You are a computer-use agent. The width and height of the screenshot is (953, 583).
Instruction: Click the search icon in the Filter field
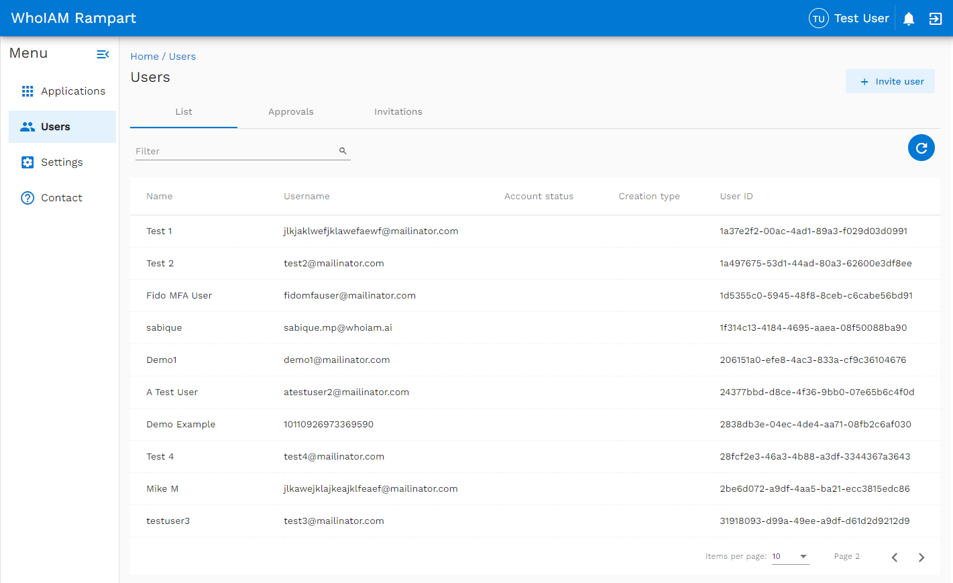tap(343, 150)
